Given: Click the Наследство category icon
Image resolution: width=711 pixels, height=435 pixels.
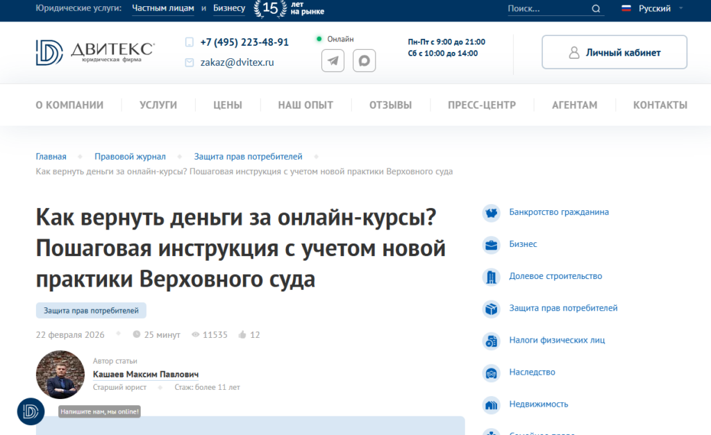Looking at the screenshot, I should tap(492, 373).
